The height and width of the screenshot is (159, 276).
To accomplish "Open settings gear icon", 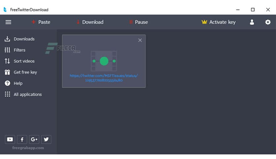I will tap(268, 22).
